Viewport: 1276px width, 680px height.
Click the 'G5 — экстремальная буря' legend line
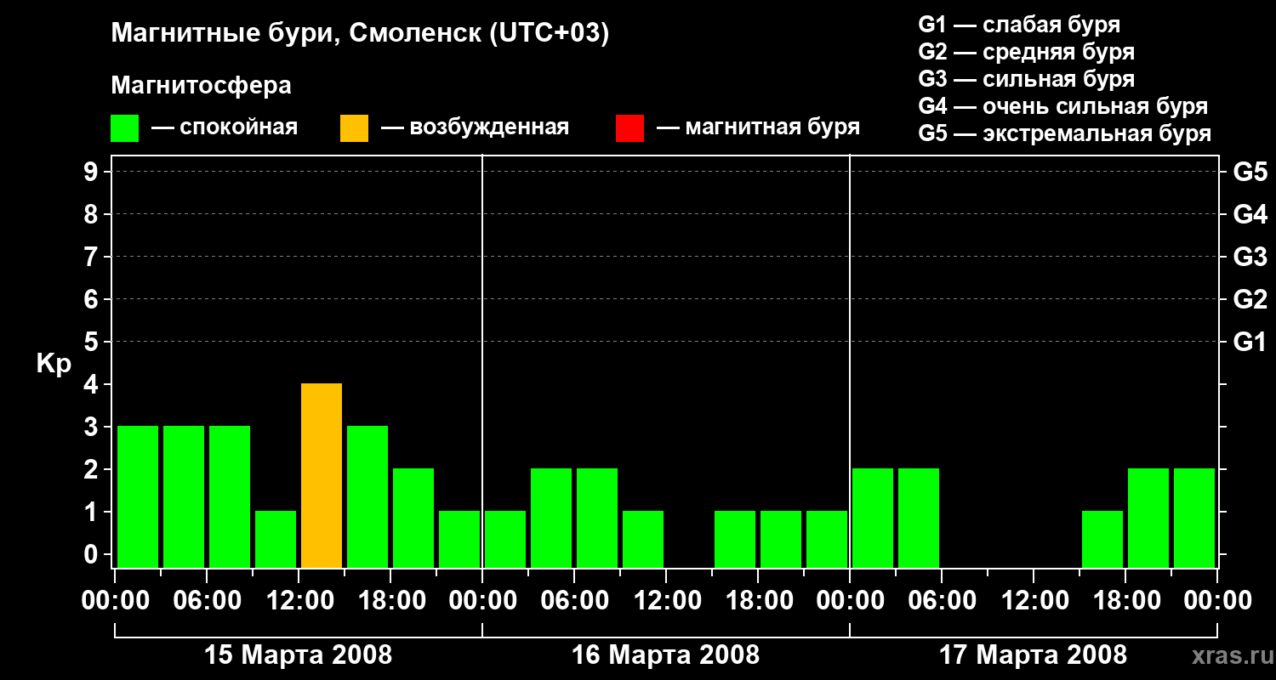(1065, 133)
